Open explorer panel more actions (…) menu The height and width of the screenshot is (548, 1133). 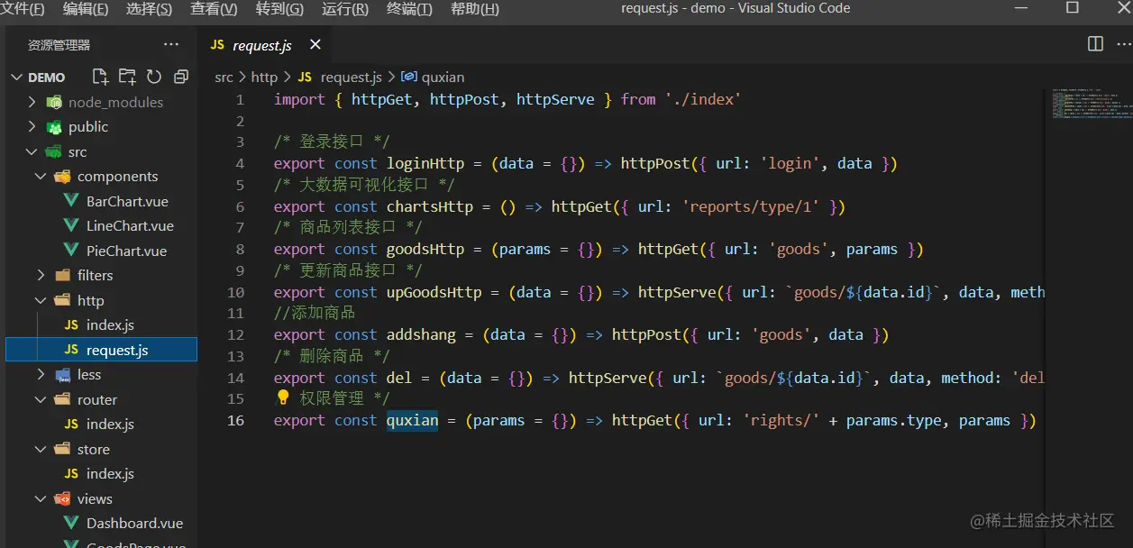171,44
